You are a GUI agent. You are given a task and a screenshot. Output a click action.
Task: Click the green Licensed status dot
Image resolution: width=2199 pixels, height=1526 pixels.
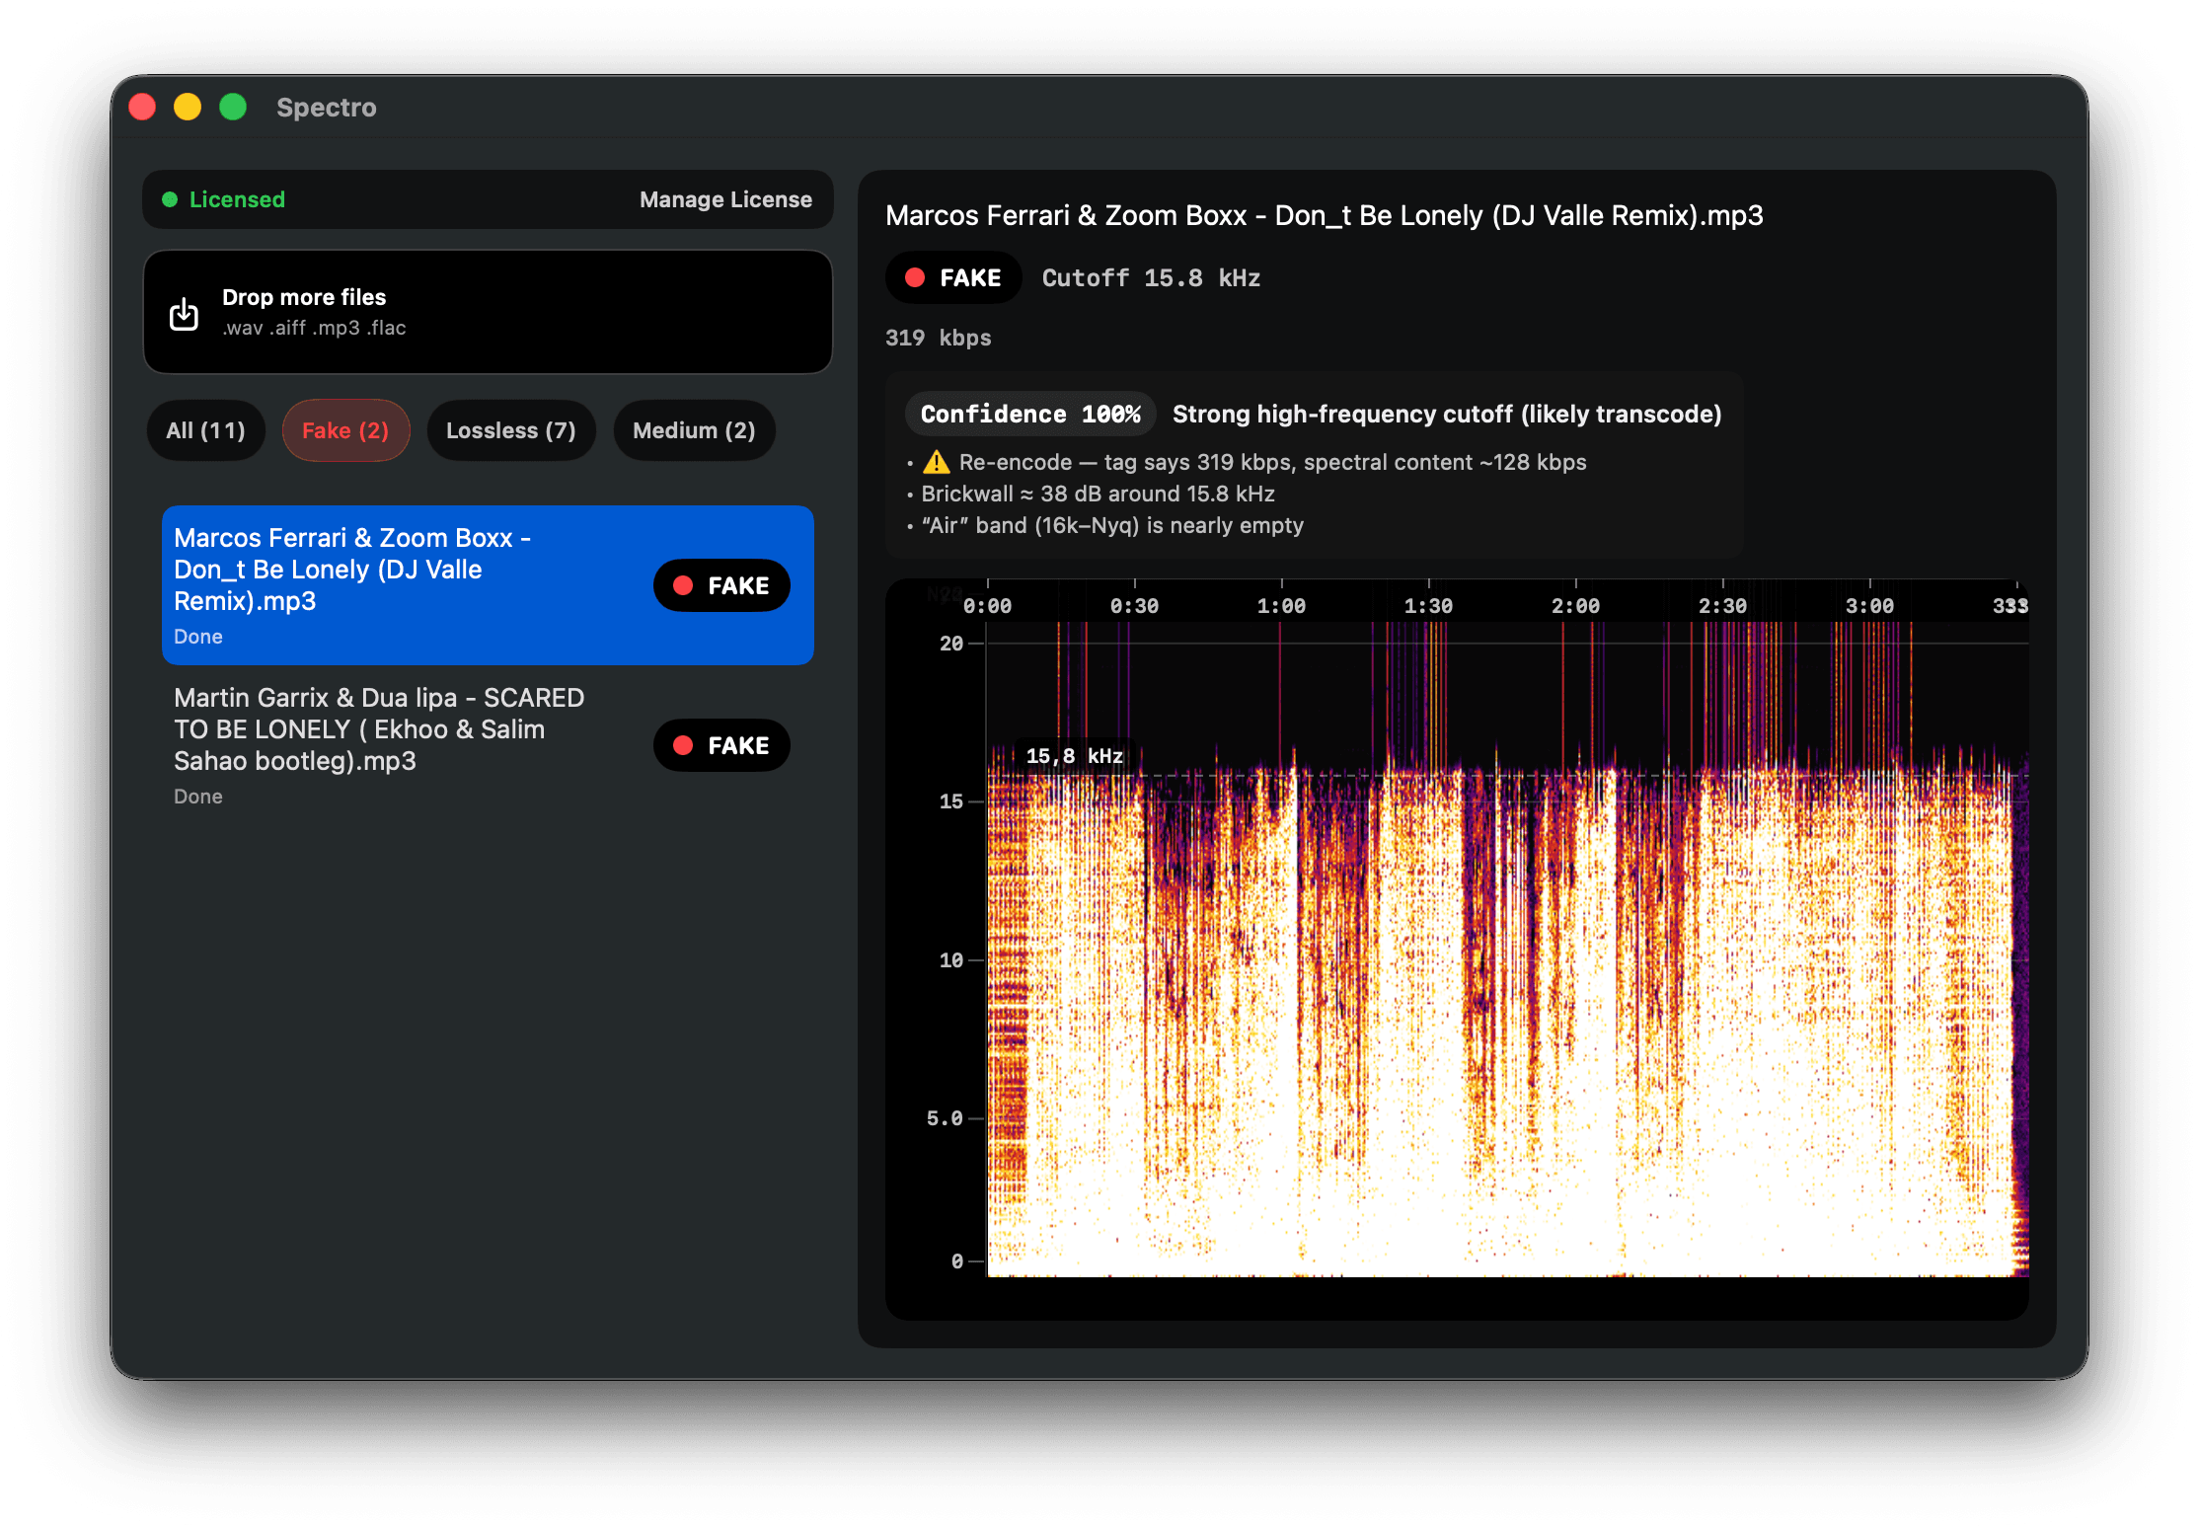coord(170,199)
